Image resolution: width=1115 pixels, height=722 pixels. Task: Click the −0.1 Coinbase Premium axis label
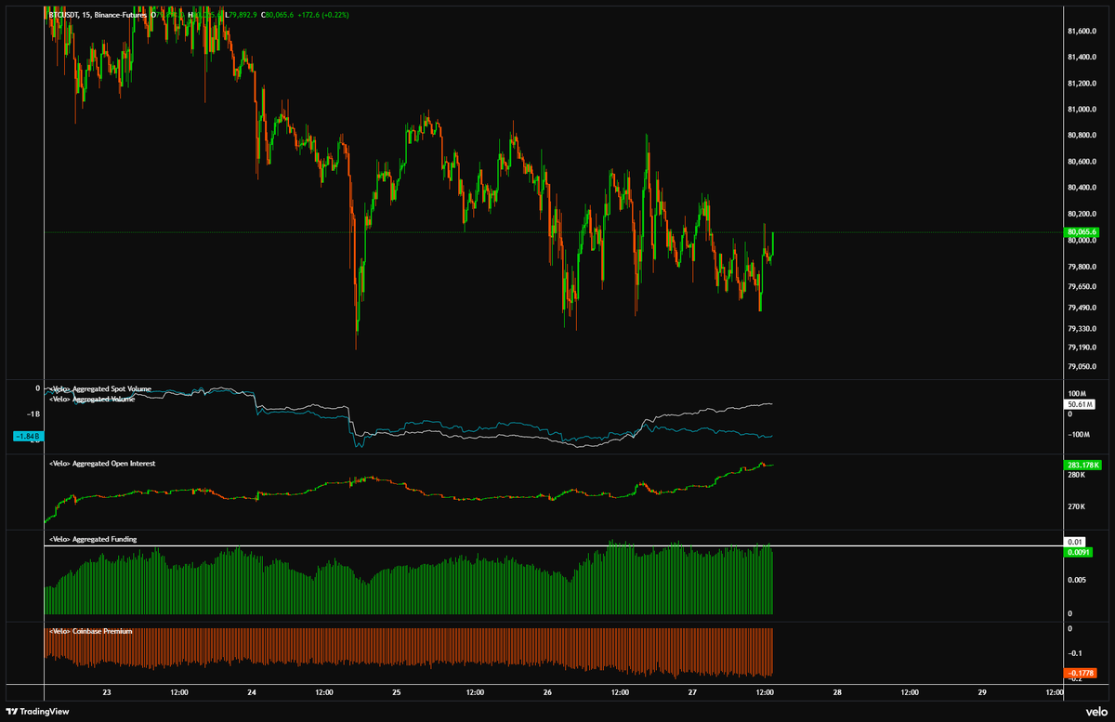1076,653
